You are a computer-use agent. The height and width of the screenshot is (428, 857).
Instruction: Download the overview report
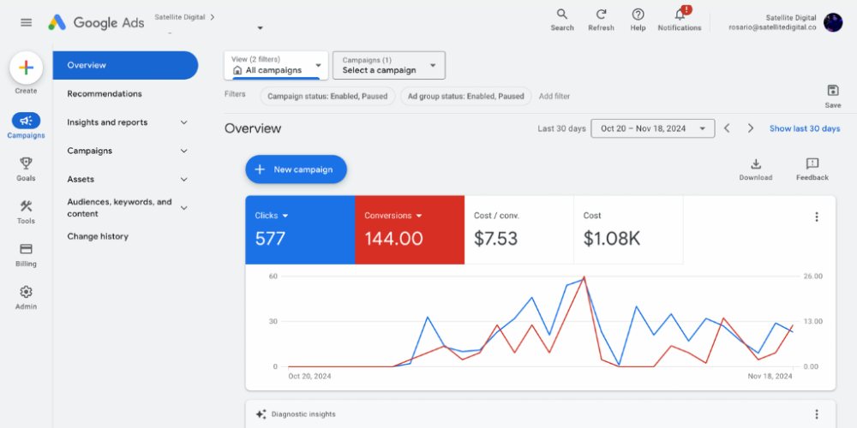click(756, 169)
